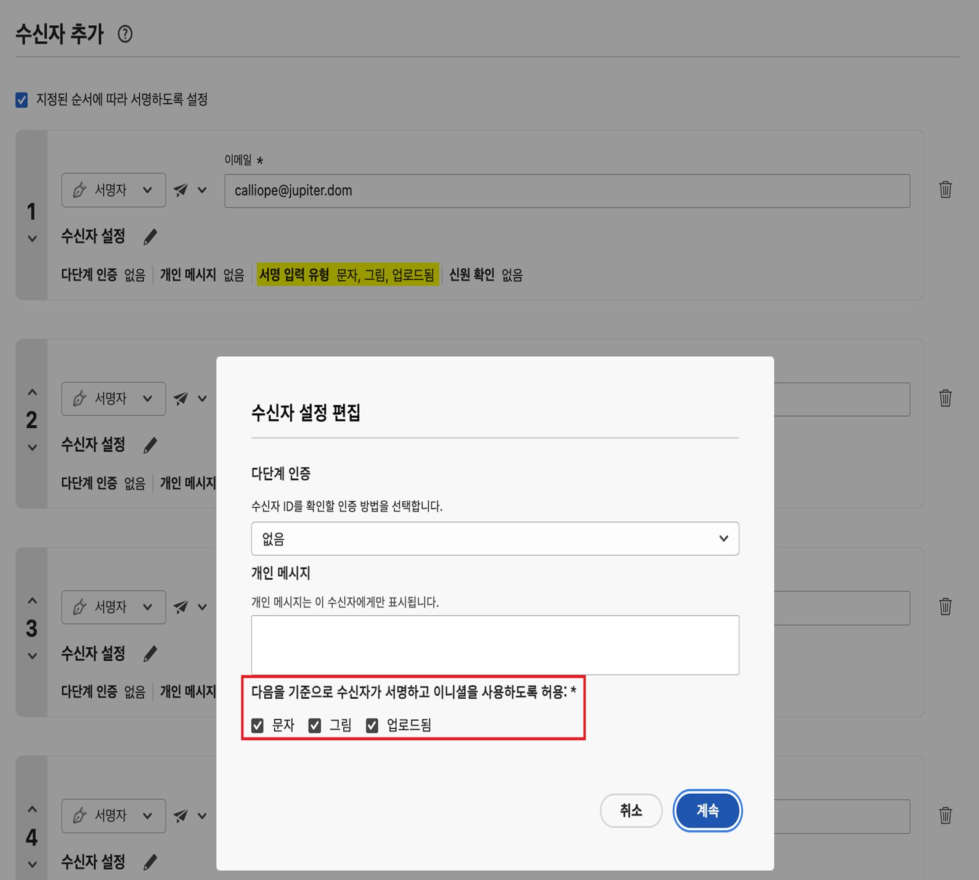Screen dimensions: 979x880
Task: Click delivery paper-plane icon for recipient 4
Action: click(181, 816)
